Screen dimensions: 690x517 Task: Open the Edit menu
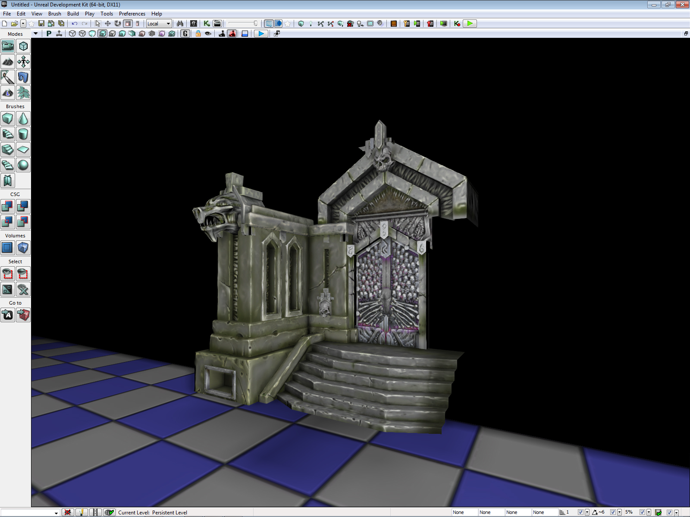pos(21,14)
